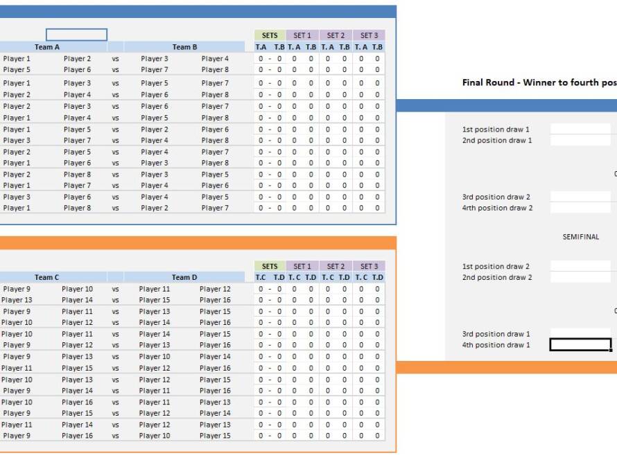The width and height of the screenshot is (617, 460).
Task: Click the 1st position draw 2 entry box
Action: pos(580,266)
